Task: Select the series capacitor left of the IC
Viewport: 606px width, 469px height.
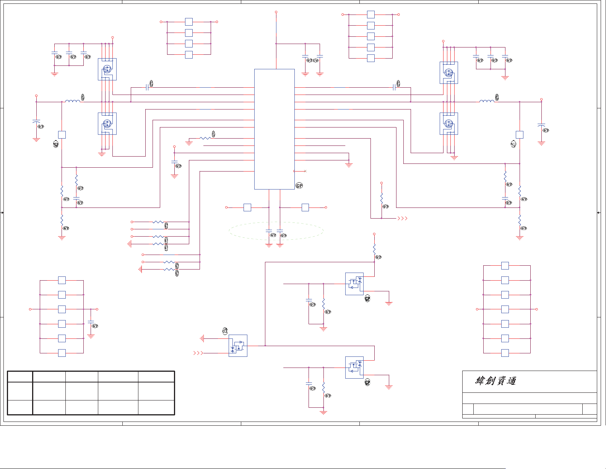Action: click(147, 87)
